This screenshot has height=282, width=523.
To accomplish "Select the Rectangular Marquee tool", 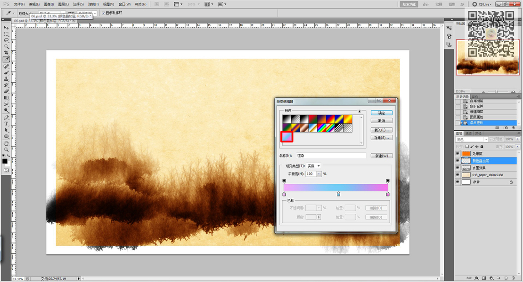I will tap(6, 34).
